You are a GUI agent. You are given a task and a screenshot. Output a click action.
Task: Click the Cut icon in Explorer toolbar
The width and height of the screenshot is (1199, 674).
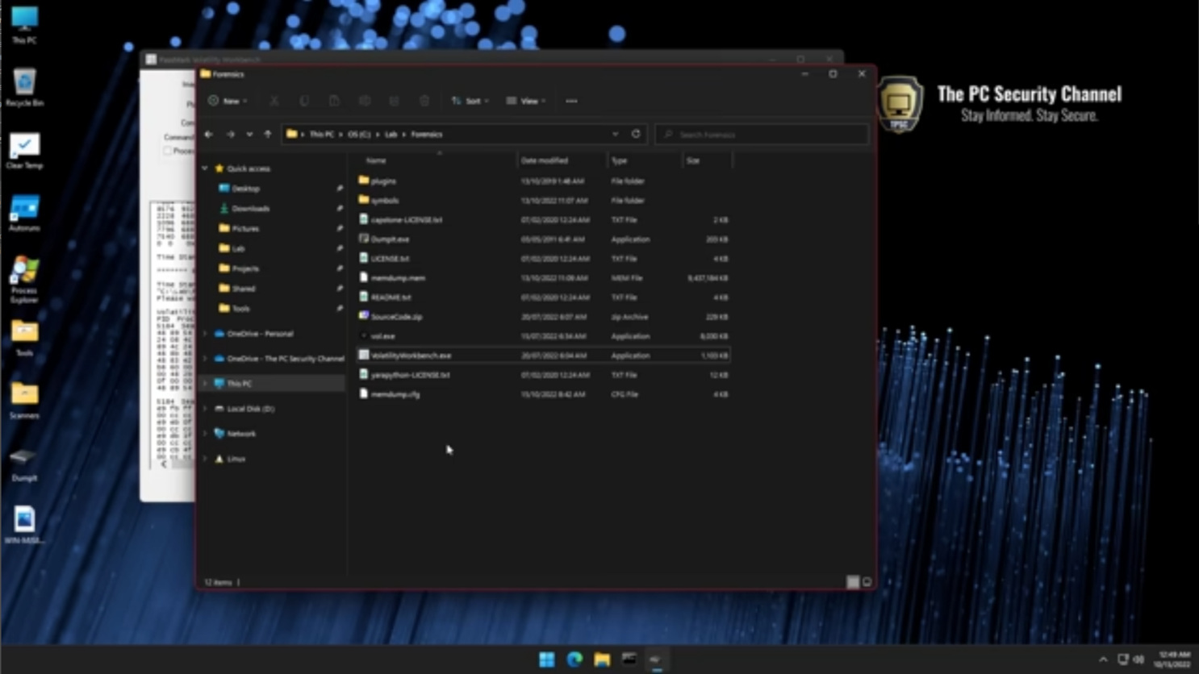(x=274, y=101)
